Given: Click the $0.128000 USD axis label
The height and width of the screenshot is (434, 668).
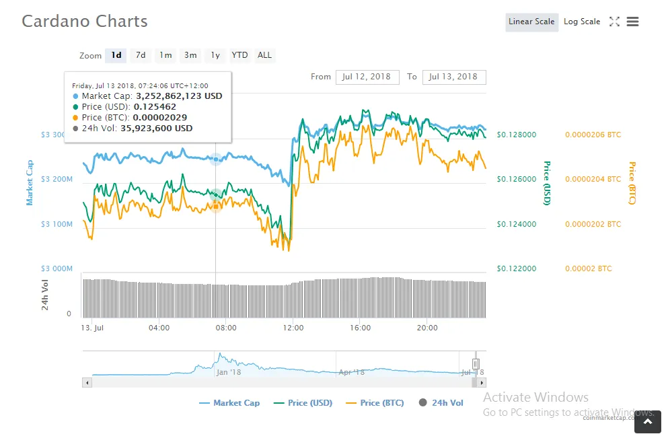Looking at the screenshot, I should [517, 135].
